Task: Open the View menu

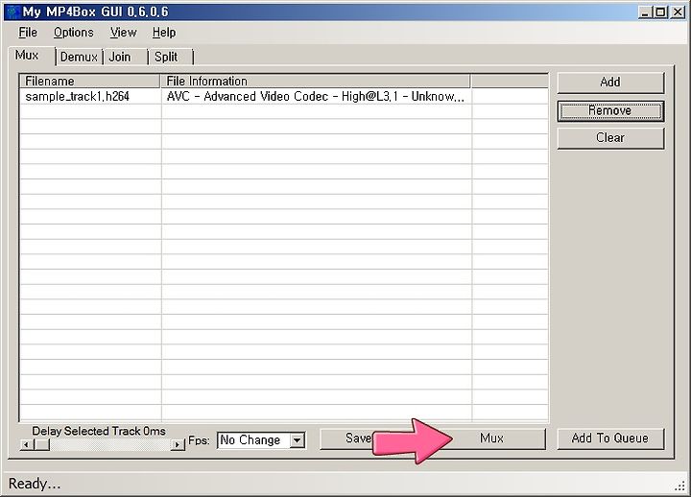Action: click(x=124, y=33)
